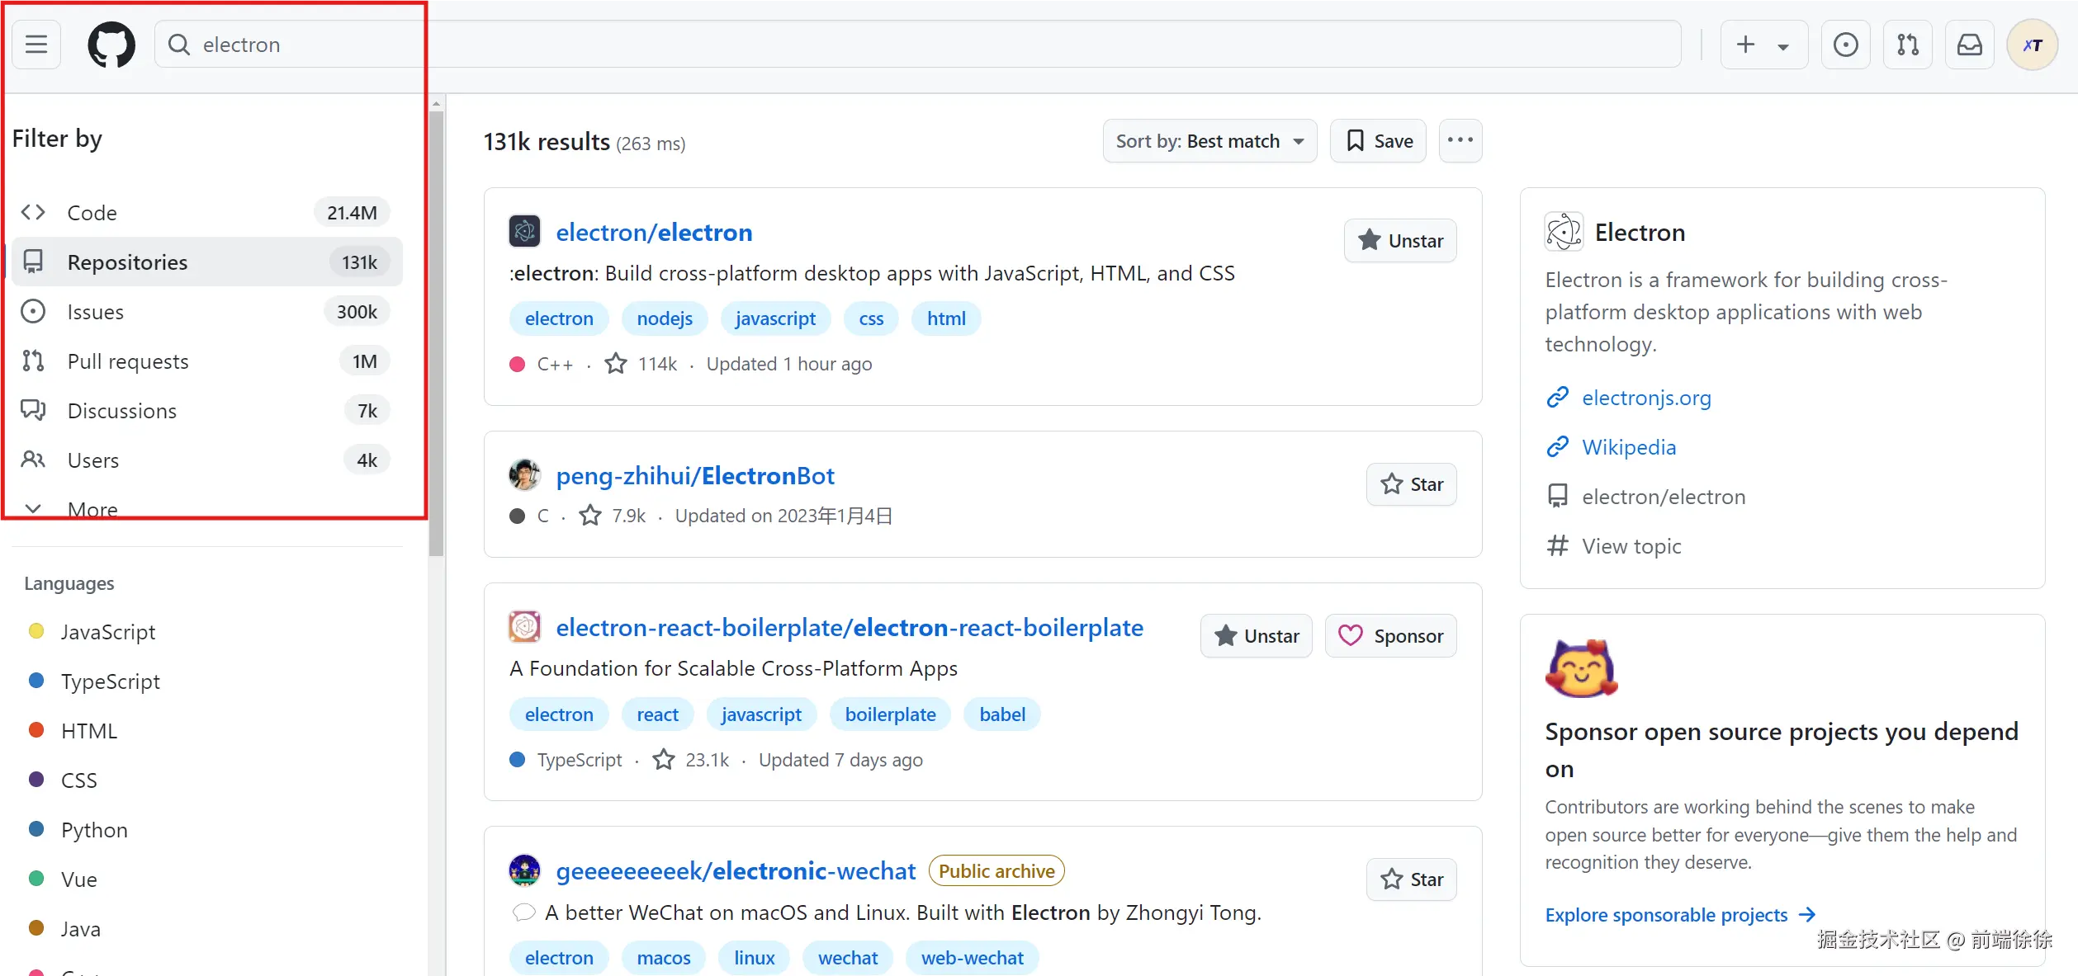Click the electron/electron repository avatar
The width and height of the screenshot is (2078, 976).
tap(524, 232)
